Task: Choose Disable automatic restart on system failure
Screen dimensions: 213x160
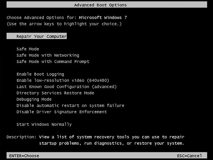Action: tap(71, 105)
